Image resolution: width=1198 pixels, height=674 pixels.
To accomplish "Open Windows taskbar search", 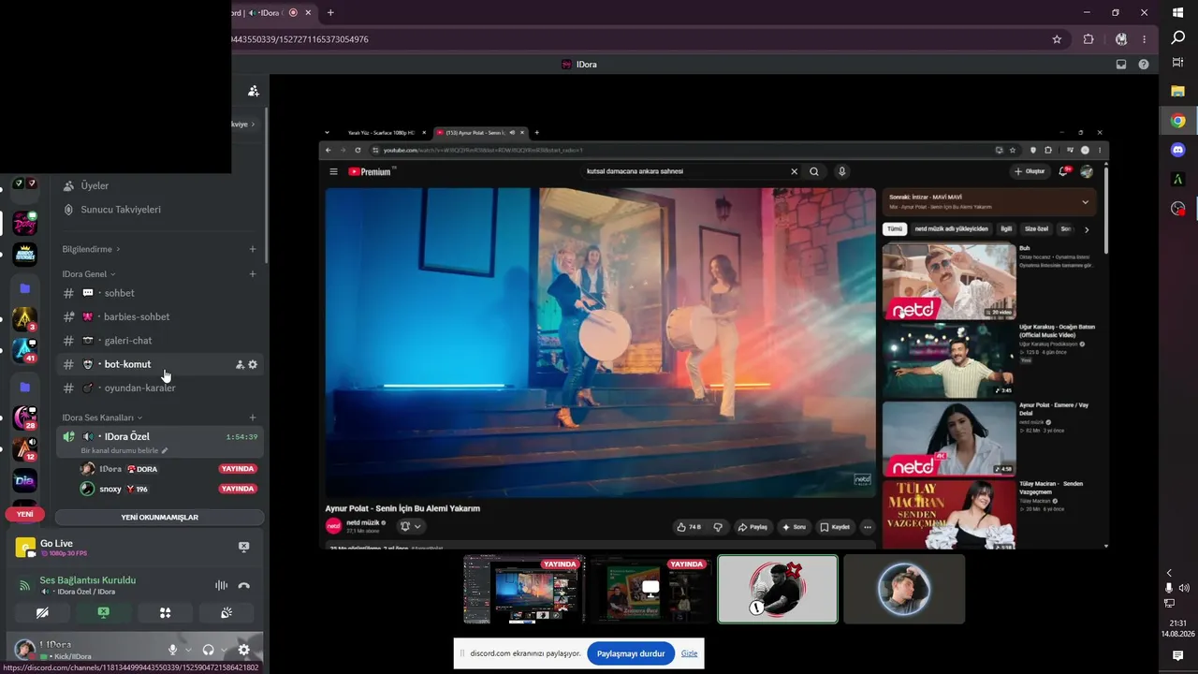I will click(1178, 37).
